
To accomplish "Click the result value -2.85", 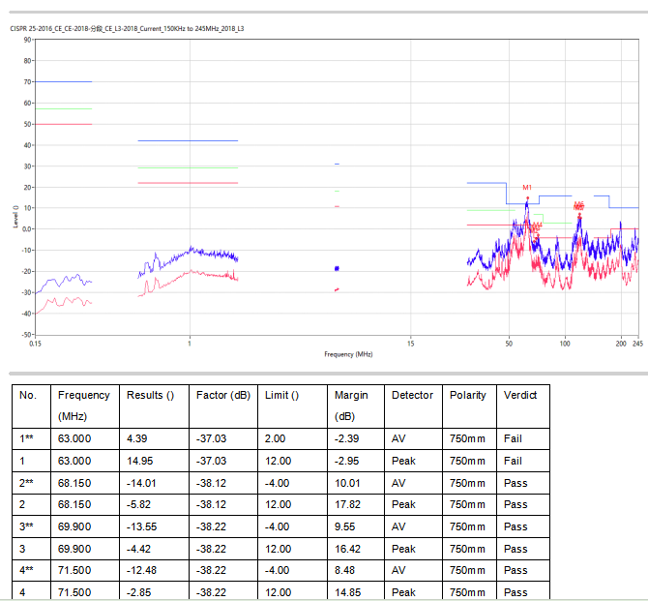I will coord(138,592).
